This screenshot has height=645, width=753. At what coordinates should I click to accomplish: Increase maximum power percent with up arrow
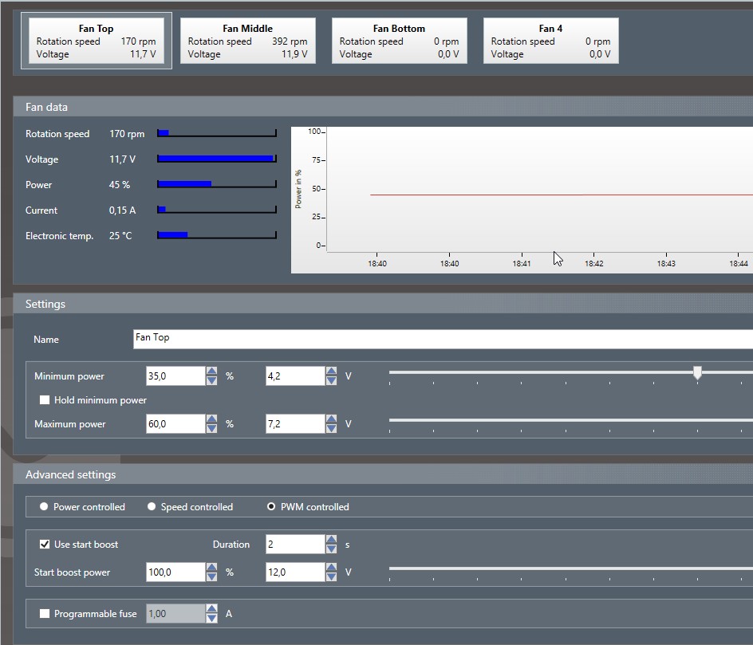click(211, 419)
